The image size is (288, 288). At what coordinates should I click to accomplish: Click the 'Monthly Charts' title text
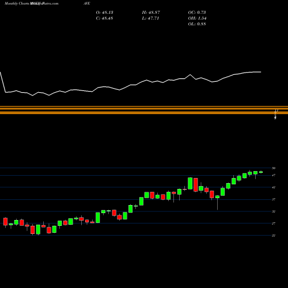17,3
